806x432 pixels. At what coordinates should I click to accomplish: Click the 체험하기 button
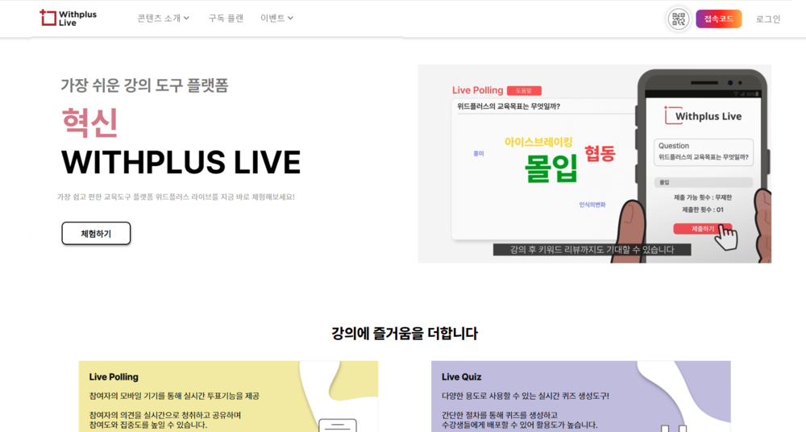click(x=96, y=234)
